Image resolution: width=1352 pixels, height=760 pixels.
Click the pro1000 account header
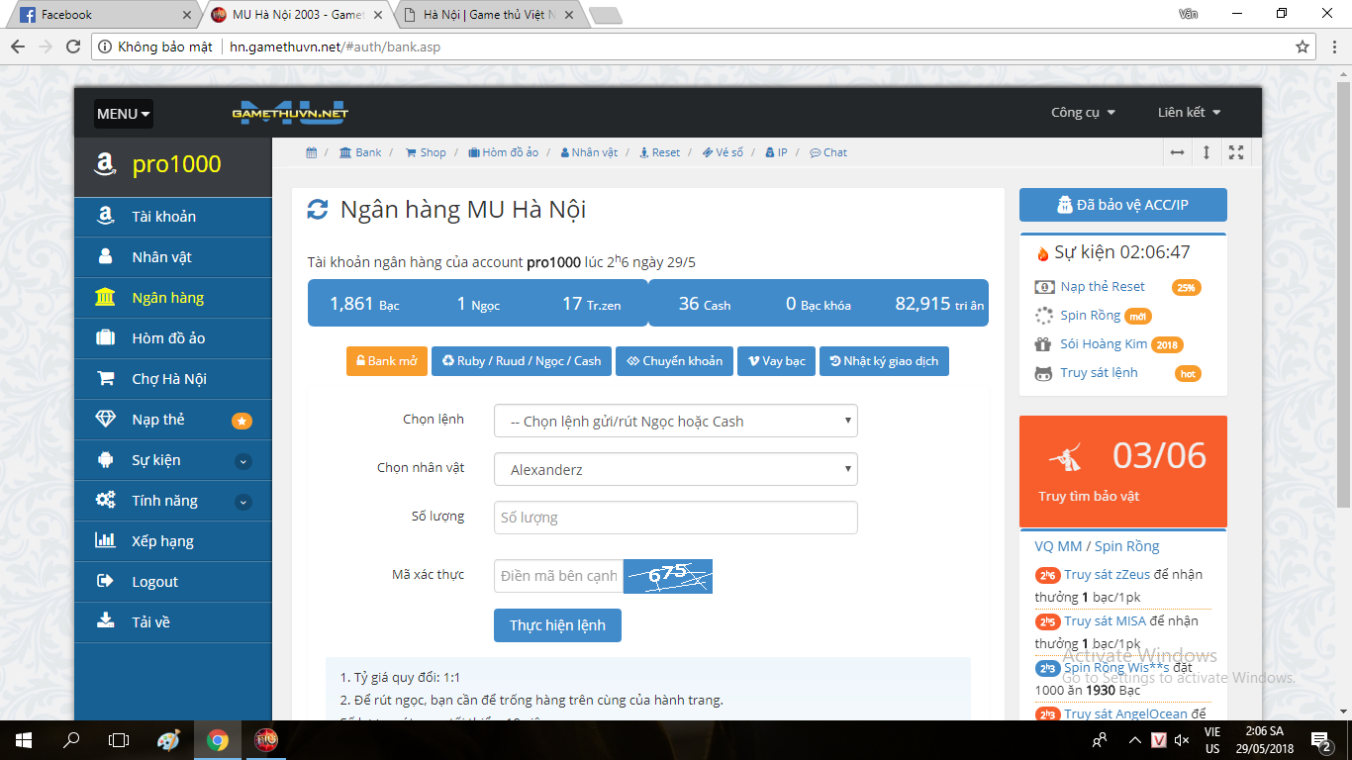click(173, 165)
